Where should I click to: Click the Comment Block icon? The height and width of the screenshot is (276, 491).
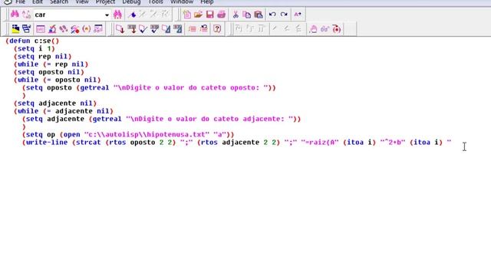(192, 29)
